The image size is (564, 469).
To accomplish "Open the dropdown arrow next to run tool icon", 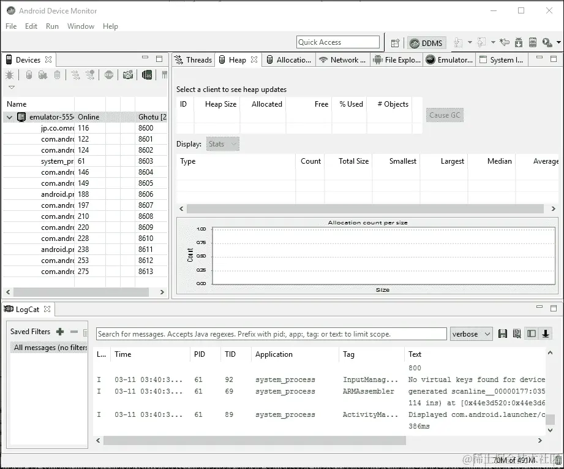I will pyautogui.click(x=558, y=42).
